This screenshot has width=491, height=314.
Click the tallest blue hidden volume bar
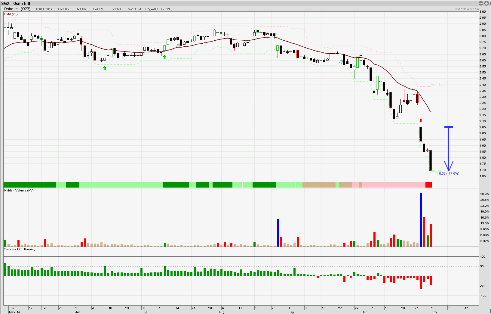click(421, 220)
